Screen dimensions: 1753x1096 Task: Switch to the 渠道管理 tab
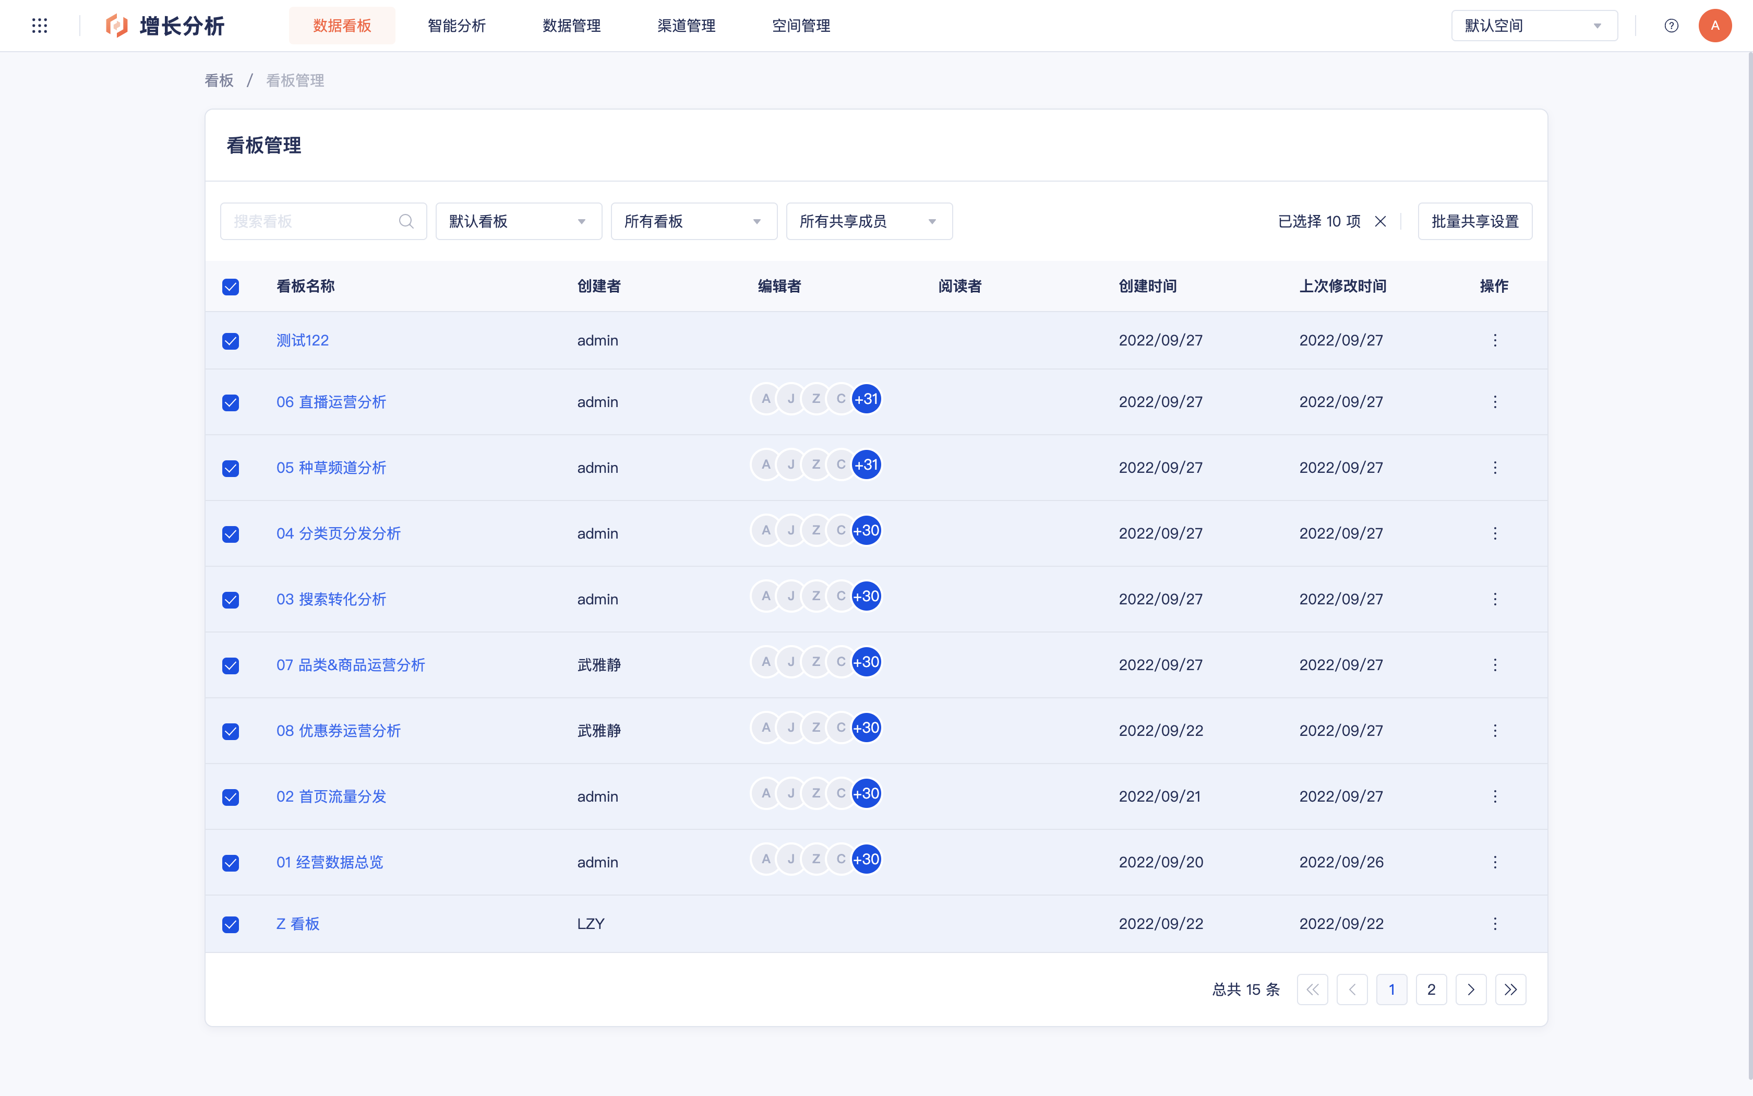(x=686, y=26)
